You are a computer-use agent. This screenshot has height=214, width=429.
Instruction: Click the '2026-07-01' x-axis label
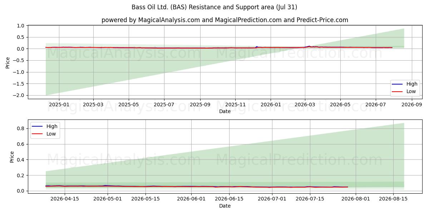coord(272,199)
